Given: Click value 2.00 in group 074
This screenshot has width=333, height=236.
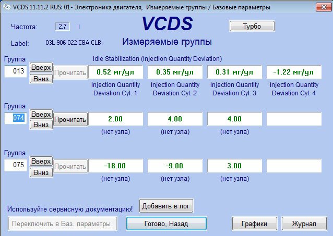Looking at the screenshot, I should [115, 119].
